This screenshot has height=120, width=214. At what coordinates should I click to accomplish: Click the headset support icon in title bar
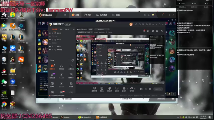pos(136,24)
